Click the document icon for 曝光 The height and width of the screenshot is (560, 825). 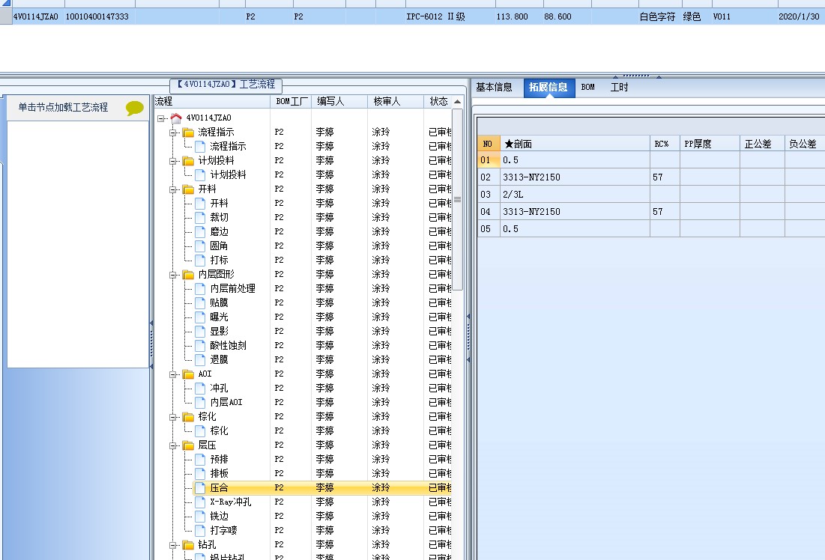pyautogui.click(x=200, y=317)
